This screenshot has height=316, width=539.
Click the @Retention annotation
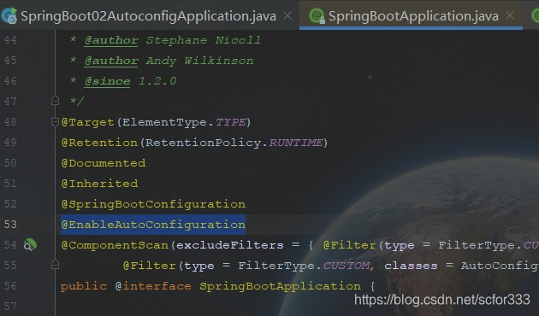tap(99, 143)
